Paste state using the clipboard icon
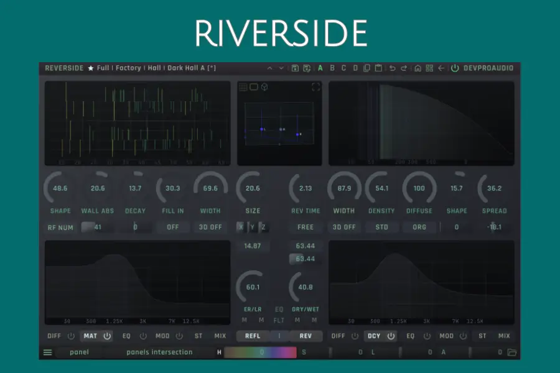The image size is (560, 373). 378,68
